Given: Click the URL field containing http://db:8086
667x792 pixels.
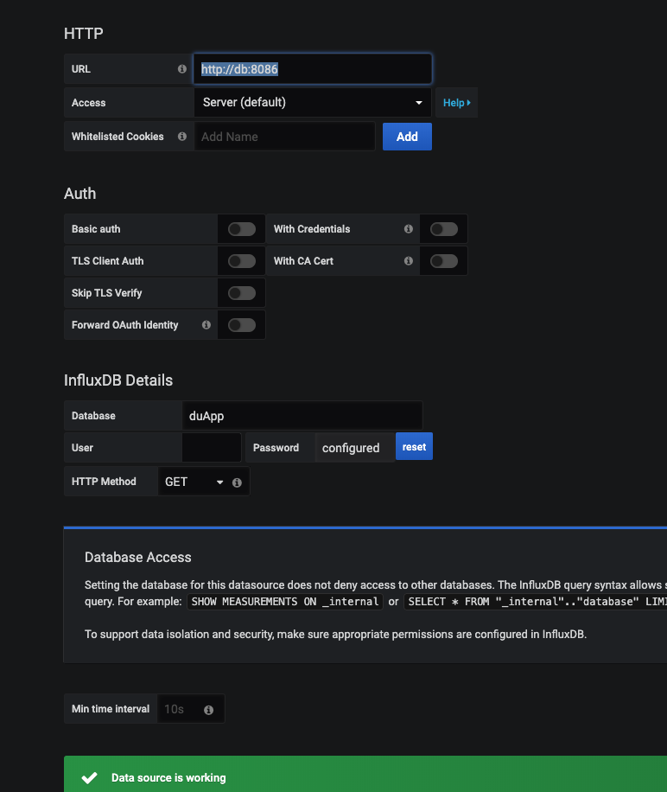Looking at the screenshot, I should point(313,69).
